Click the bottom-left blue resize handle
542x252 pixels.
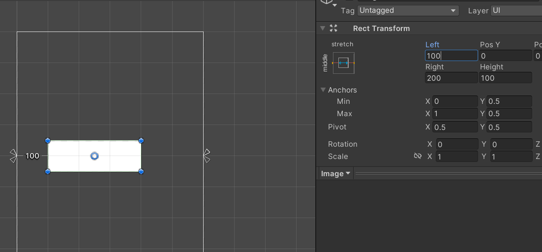point(48,171)
